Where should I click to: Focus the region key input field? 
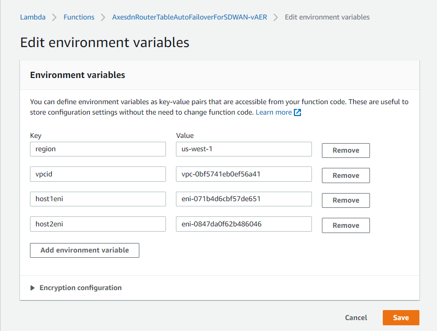[x=98, y=149]
